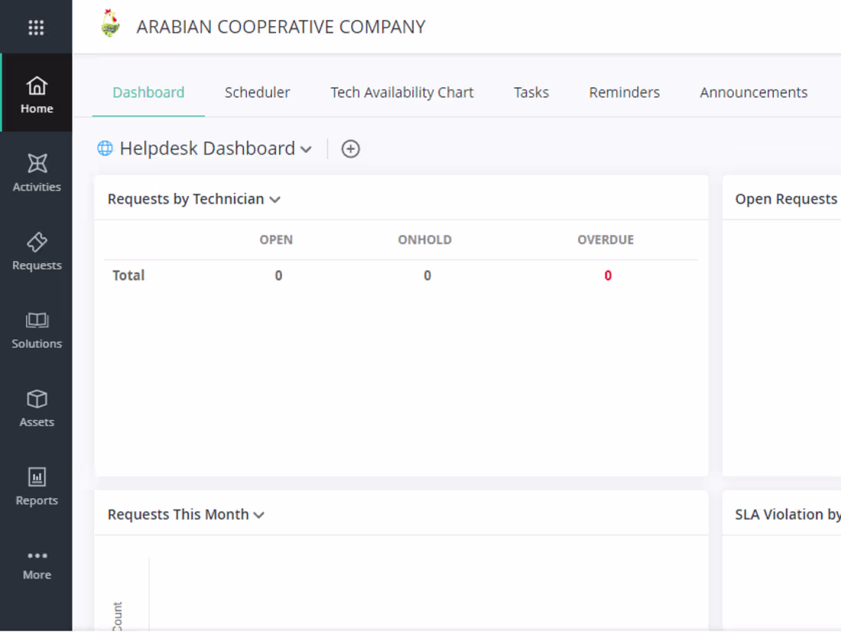Viewport: 841px width, 632px height.
Task: Click the Assets cube icon
Action: click(36, 404)
